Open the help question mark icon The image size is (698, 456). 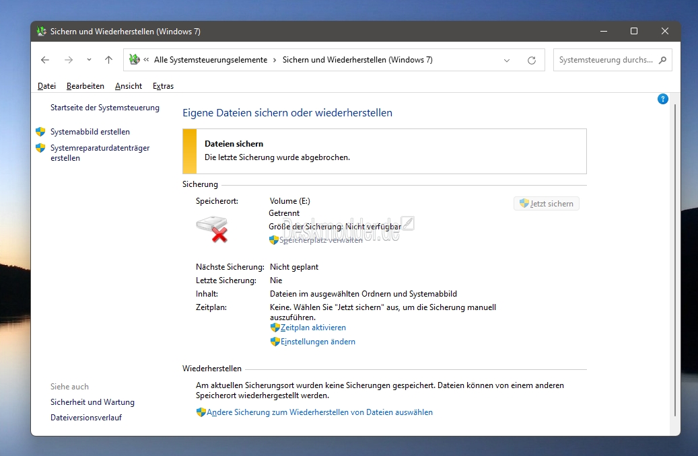[x=662, y=100]
